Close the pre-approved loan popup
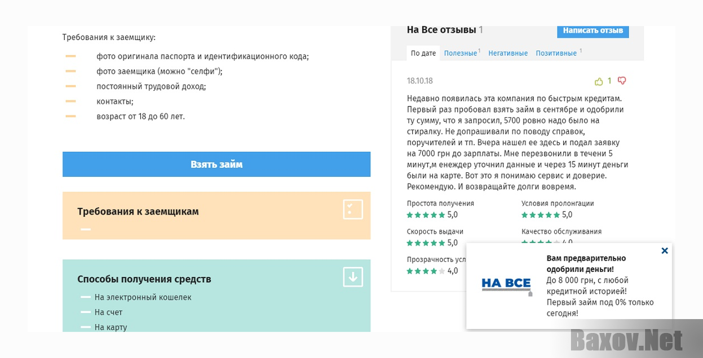Image resolution: width=703 pixels, height=358 pixels. point(665,251)
